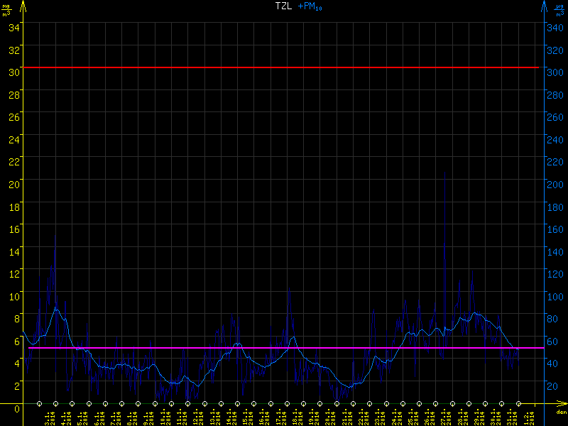Click the red horizontal threshold line
Viewport: 568px width, 426px height.
(284, 67)
